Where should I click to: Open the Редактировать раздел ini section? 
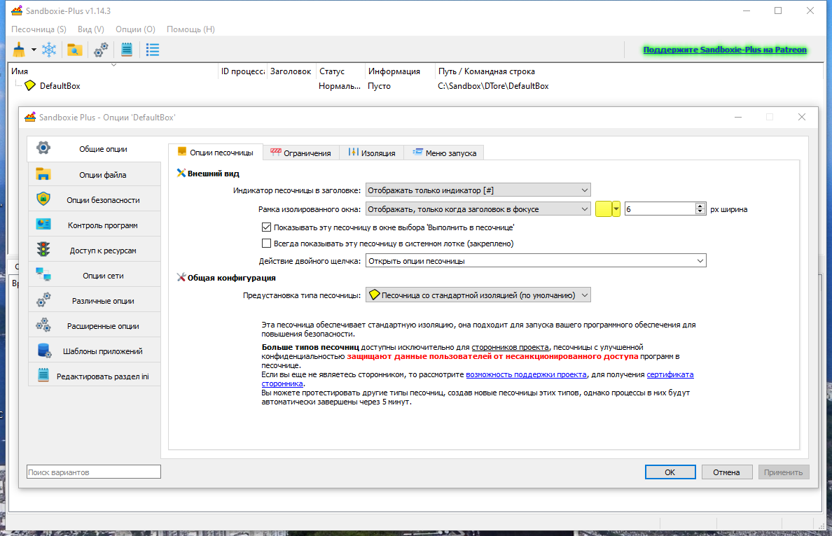click(94, 376)
